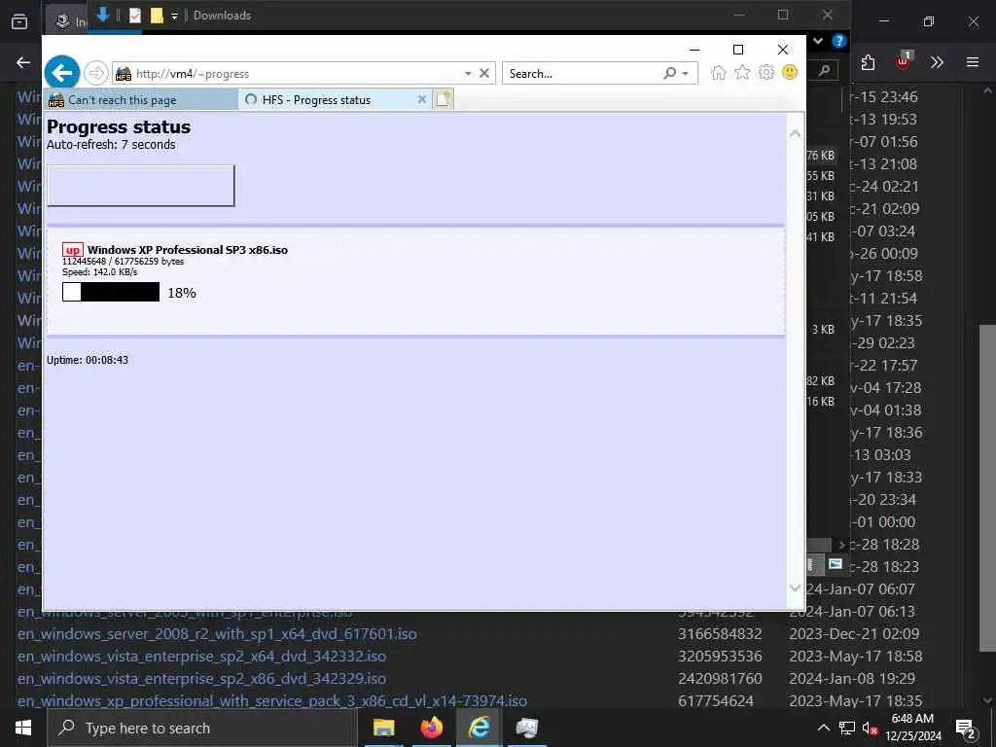
Task: Show hidden system tray icons
Action: (x=823, y=728)
